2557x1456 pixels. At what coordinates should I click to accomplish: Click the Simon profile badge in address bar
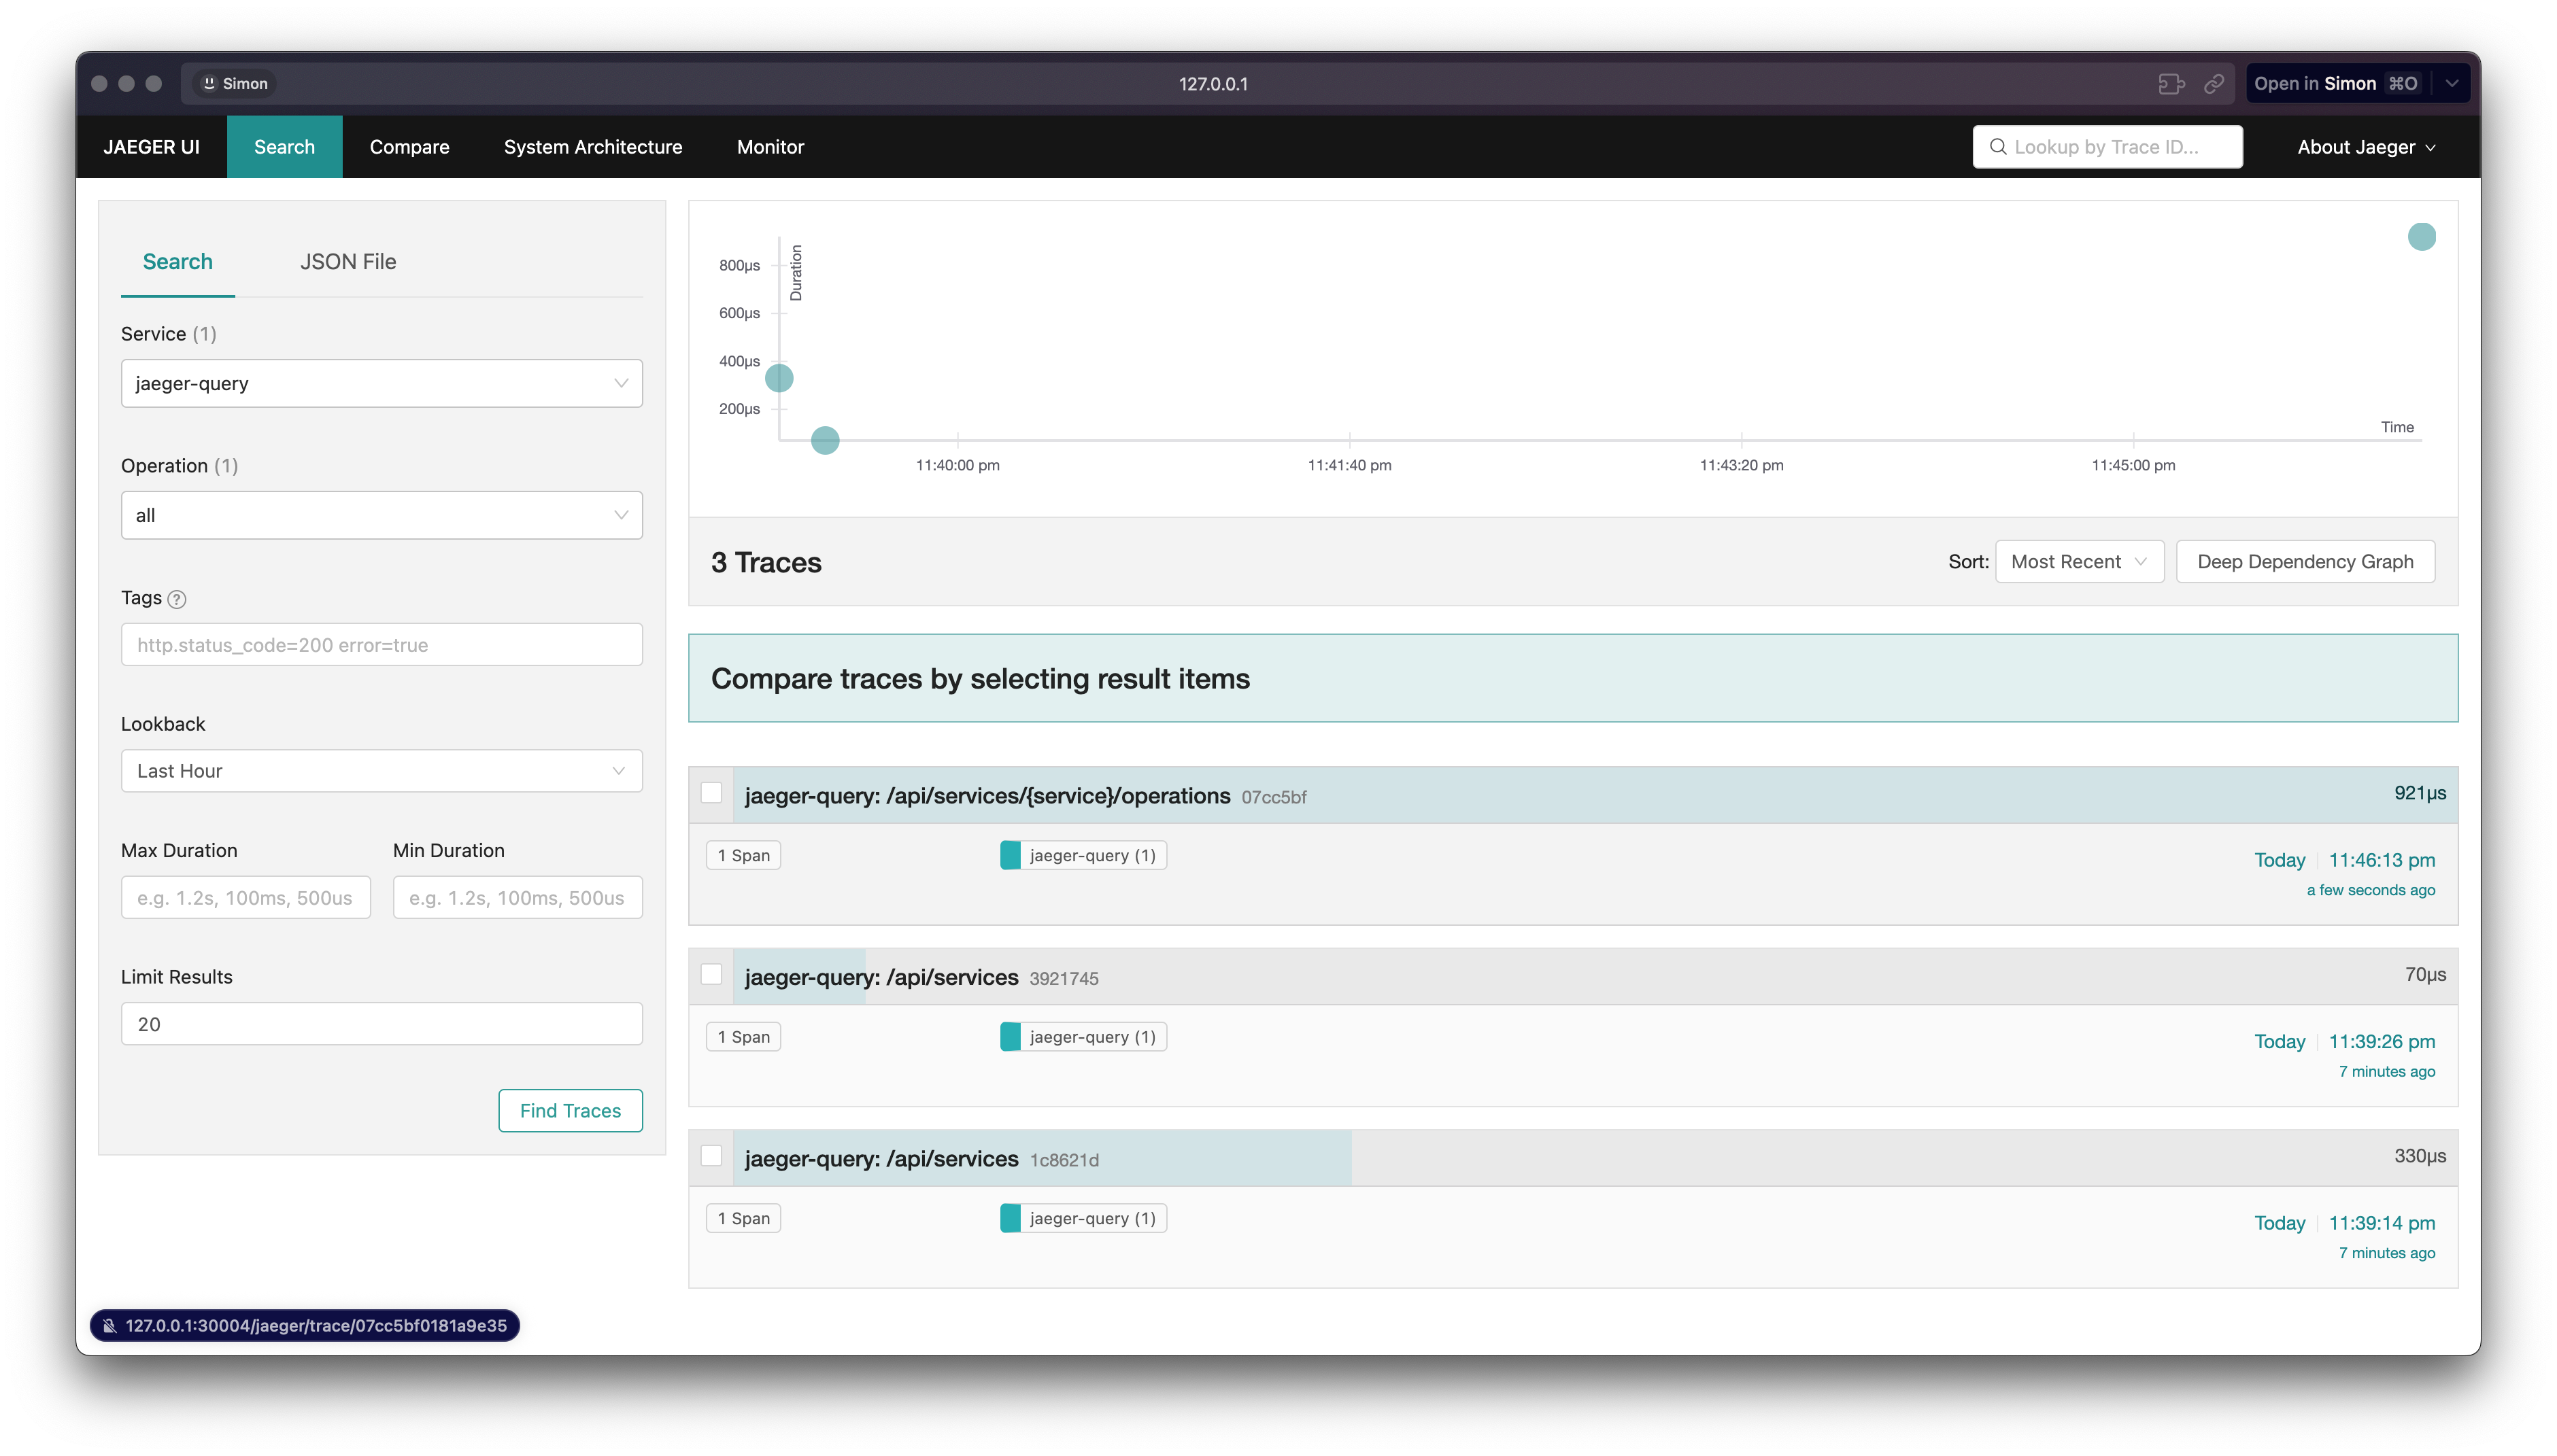[236, 84]
